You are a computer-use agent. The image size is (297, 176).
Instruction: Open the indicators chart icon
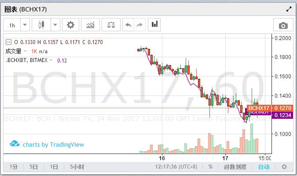pyautogui.click(x=90, y=25)
